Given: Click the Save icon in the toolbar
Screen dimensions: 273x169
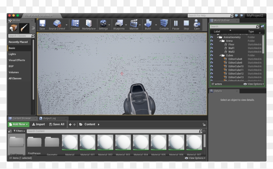Looking at the screenshot, I should pyautogui.click(x=42, y=25).
